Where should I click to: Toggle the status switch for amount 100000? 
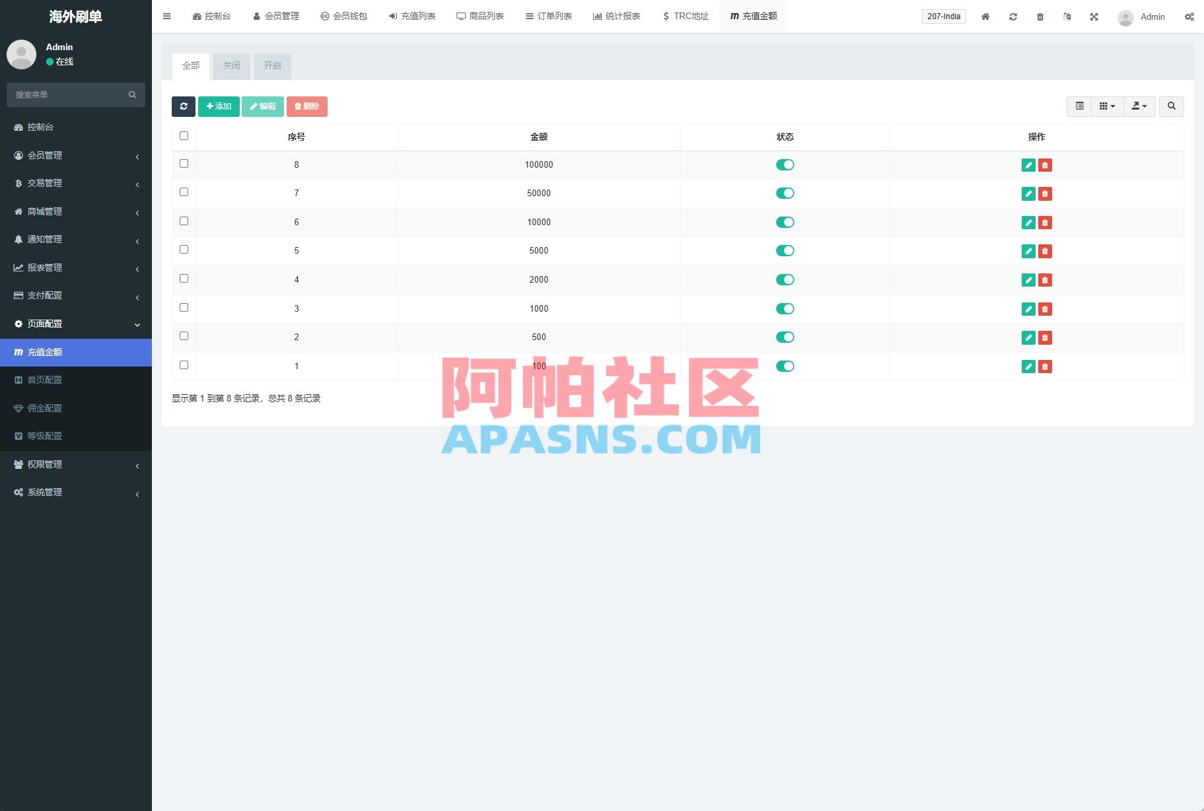point(785,164)
